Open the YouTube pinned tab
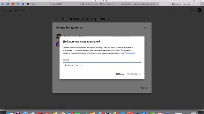 [x=13, y=4]
